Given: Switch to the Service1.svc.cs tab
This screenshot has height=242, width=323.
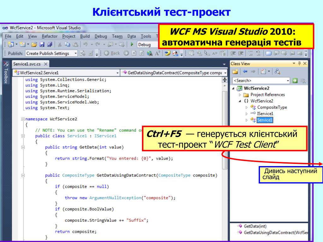Looking at the screenshot, I should click(27, 64).
